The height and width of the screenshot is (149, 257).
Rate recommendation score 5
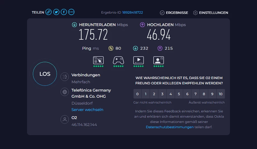tap(179, 94)
